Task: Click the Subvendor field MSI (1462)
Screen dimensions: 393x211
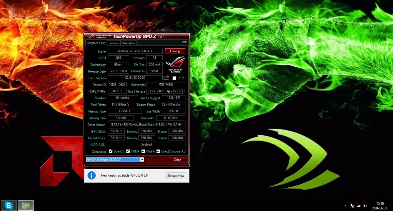Action: 166,85
